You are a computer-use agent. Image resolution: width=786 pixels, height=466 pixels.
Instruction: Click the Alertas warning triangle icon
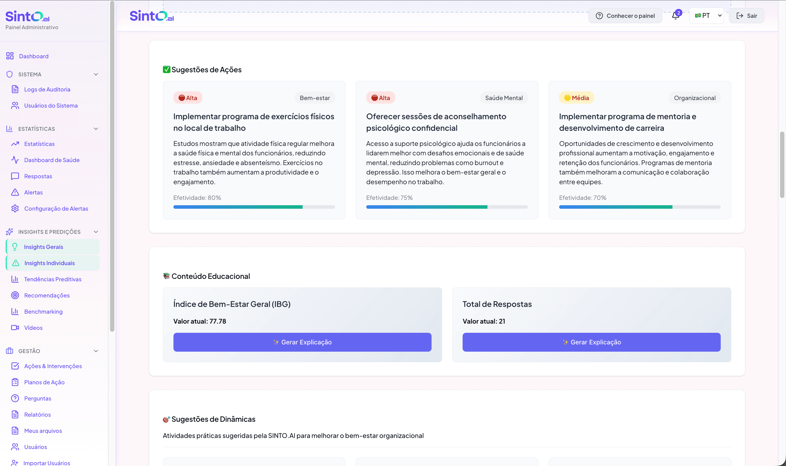coord(15,192)
